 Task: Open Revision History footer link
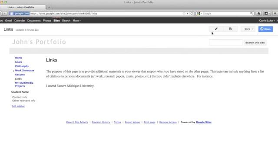coord(101,122)
